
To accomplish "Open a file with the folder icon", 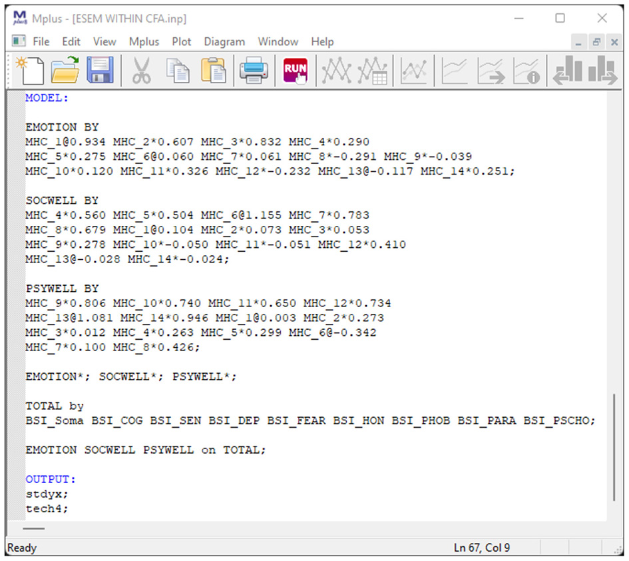I will 65,70.
